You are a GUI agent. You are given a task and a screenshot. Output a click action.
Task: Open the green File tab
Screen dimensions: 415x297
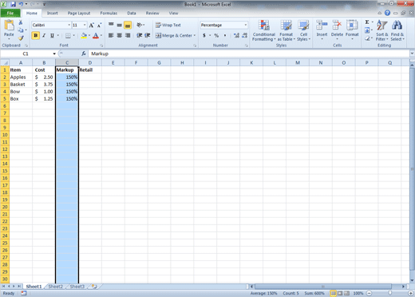pos(10,13)
